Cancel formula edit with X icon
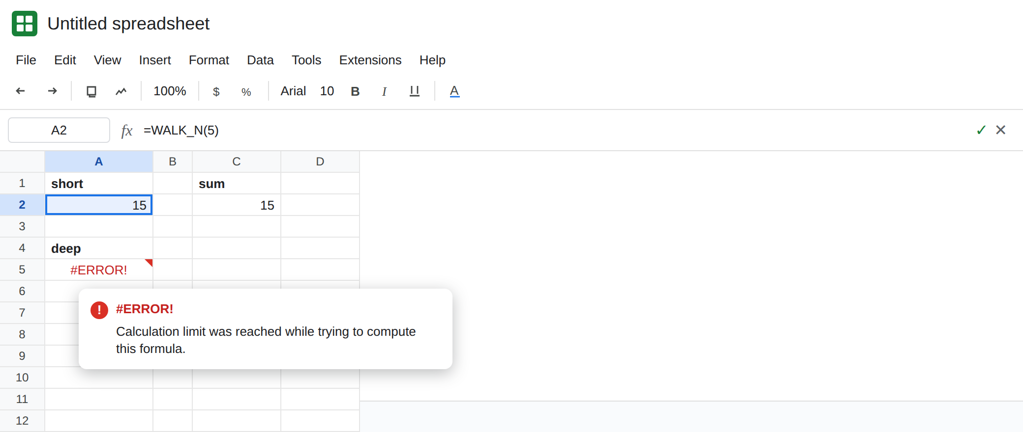Screen dimensions: 1023x432 pos(1000,130)
